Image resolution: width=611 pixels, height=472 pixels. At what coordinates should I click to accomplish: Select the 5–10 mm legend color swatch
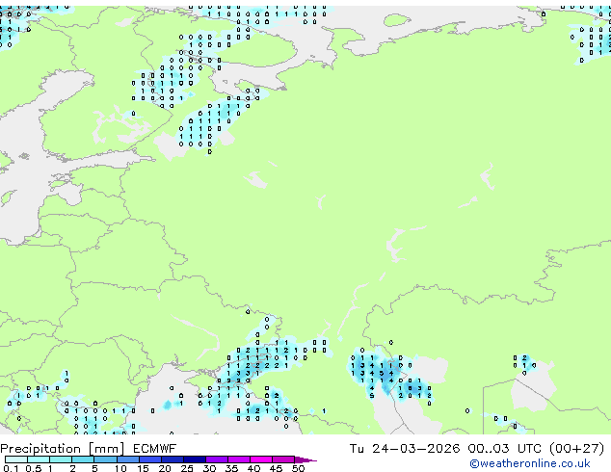(x=105, y=459)
